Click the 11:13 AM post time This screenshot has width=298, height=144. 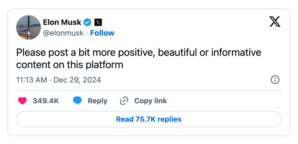coord(31,80)
